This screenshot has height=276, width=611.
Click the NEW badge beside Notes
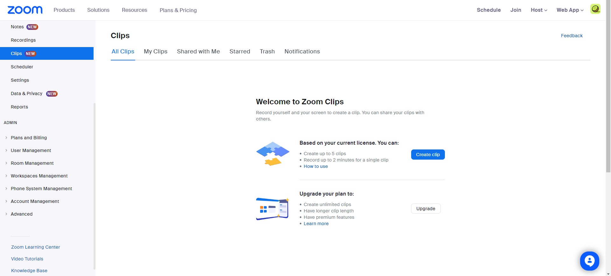coord(32,27)
